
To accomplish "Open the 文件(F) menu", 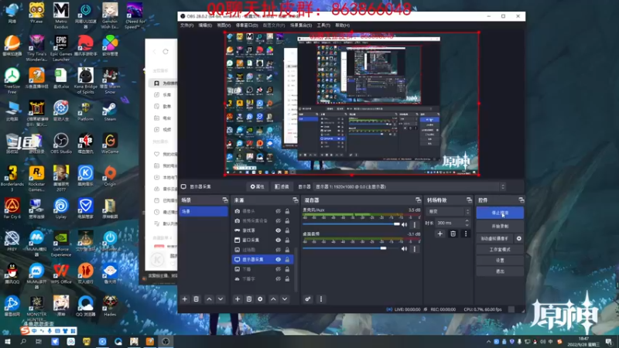I will coord(186,26).
